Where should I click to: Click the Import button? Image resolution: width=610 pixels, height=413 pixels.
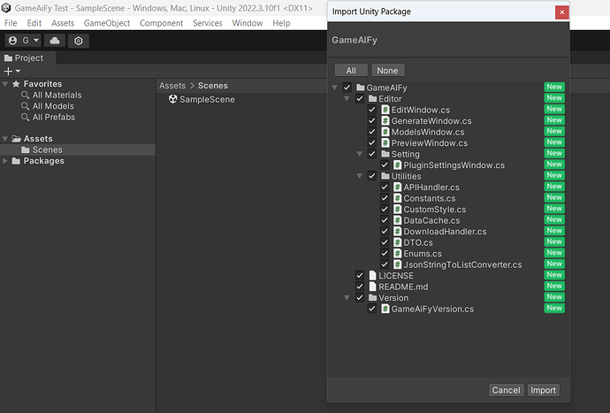tap(543, 390)
